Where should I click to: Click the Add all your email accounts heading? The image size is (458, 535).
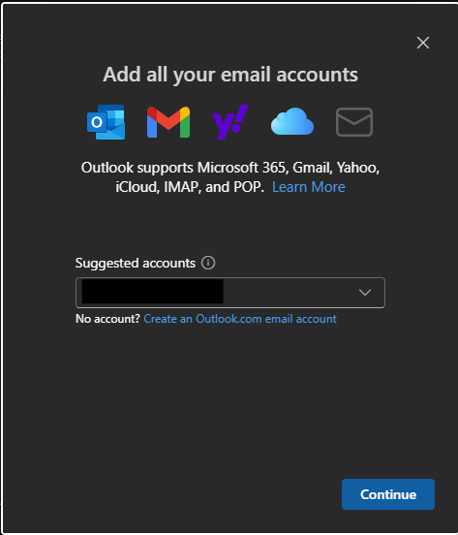point(230,75)
